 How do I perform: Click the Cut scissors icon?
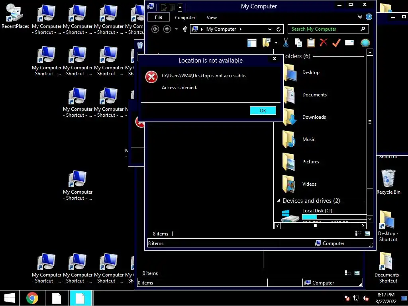pos(286,43)
